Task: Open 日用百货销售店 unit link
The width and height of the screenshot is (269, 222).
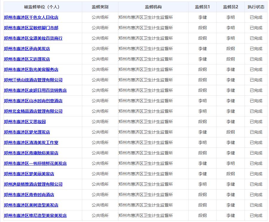Action: [35, 90]
